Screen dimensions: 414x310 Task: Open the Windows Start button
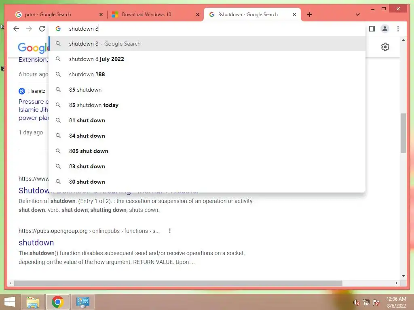[10, 302]
